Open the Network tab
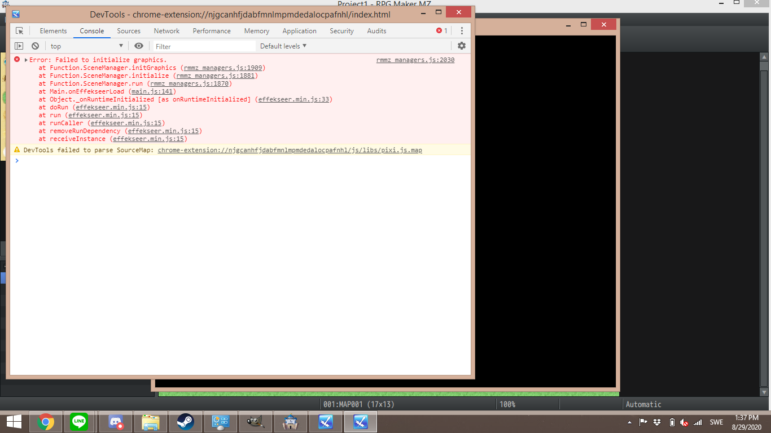 167,31
